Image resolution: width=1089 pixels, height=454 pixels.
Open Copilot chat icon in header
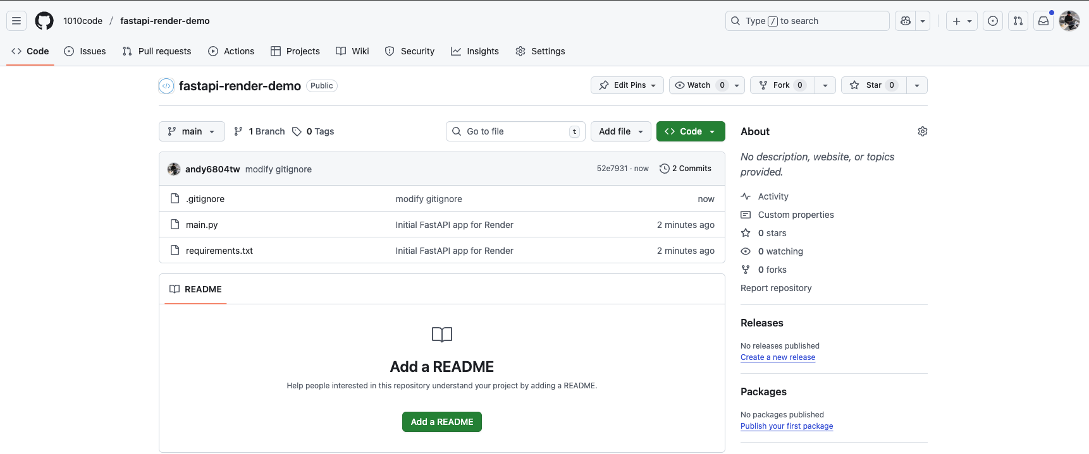tap(906, 21)
